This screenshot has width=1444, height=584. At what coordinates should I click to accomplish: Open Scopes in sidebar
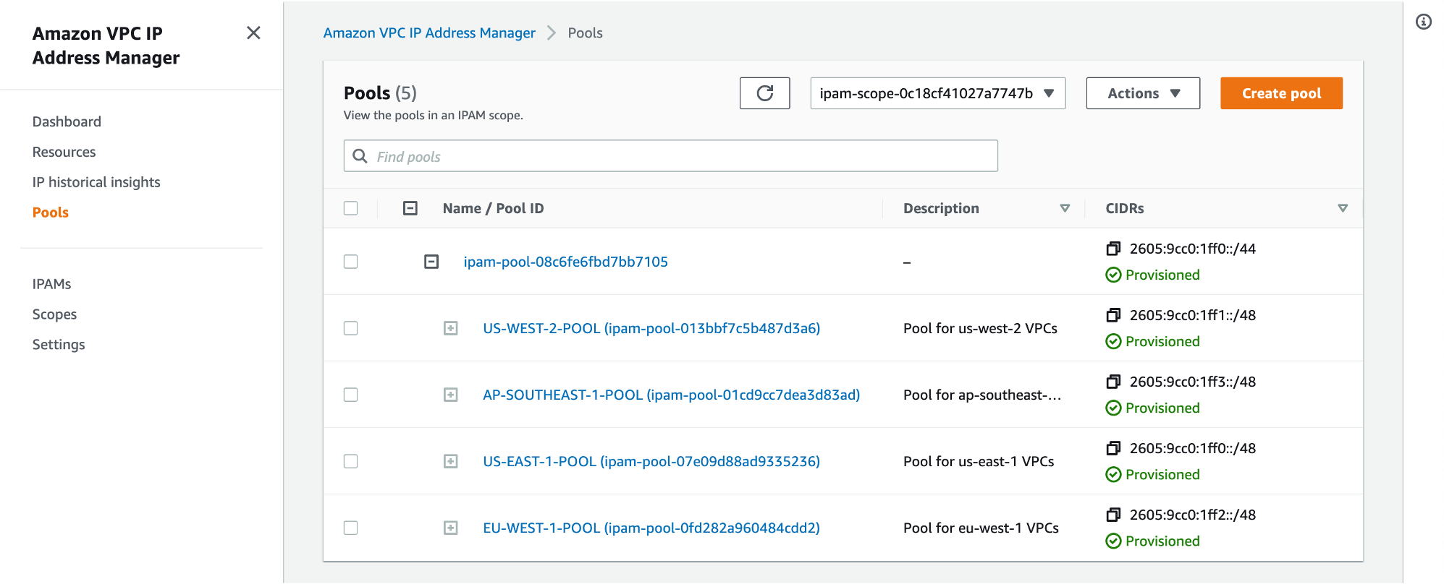pyautogui.click(x=54, y=314)
